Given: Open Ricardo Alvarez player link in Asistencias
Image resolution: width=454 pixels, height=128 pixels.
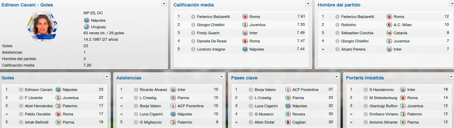Looking at the screenshot, I should [x=153, y=90].
